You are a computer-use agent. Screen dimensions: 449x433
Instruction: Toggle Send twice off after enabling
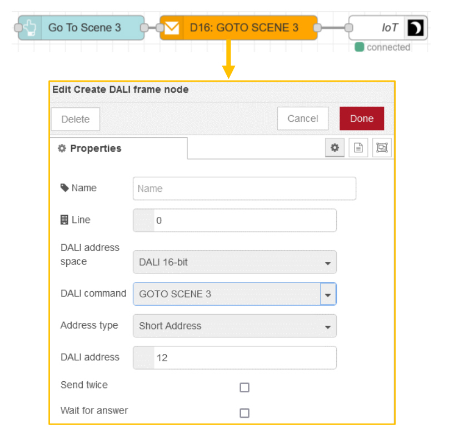coord(245,387)
